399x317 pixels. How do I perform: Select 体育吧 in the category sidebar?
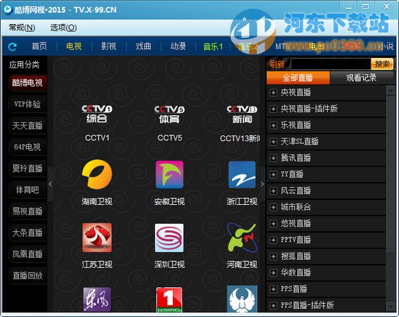[x=27, y=189]
